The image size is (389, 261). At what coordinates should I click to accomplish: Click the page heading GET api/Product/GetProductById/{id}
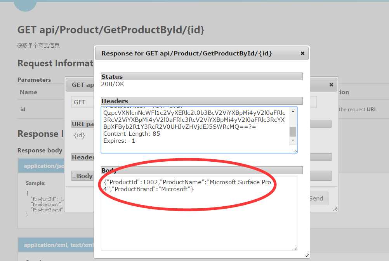click(x=111, y=30)
